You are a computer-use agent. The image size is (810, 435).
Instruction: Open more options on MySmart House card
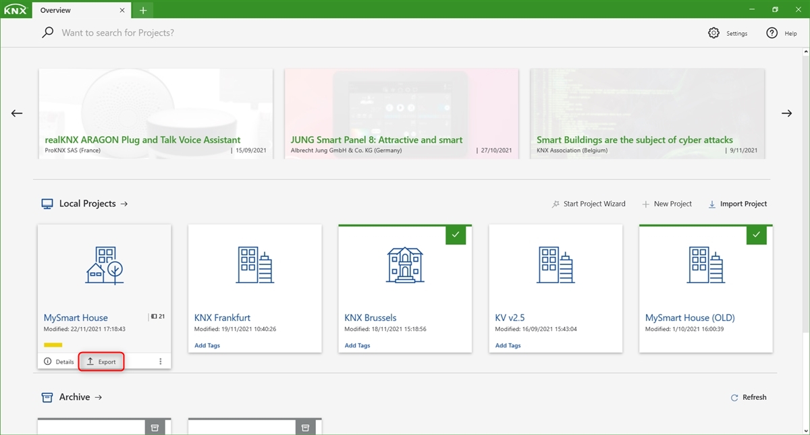tap(160, 361)
